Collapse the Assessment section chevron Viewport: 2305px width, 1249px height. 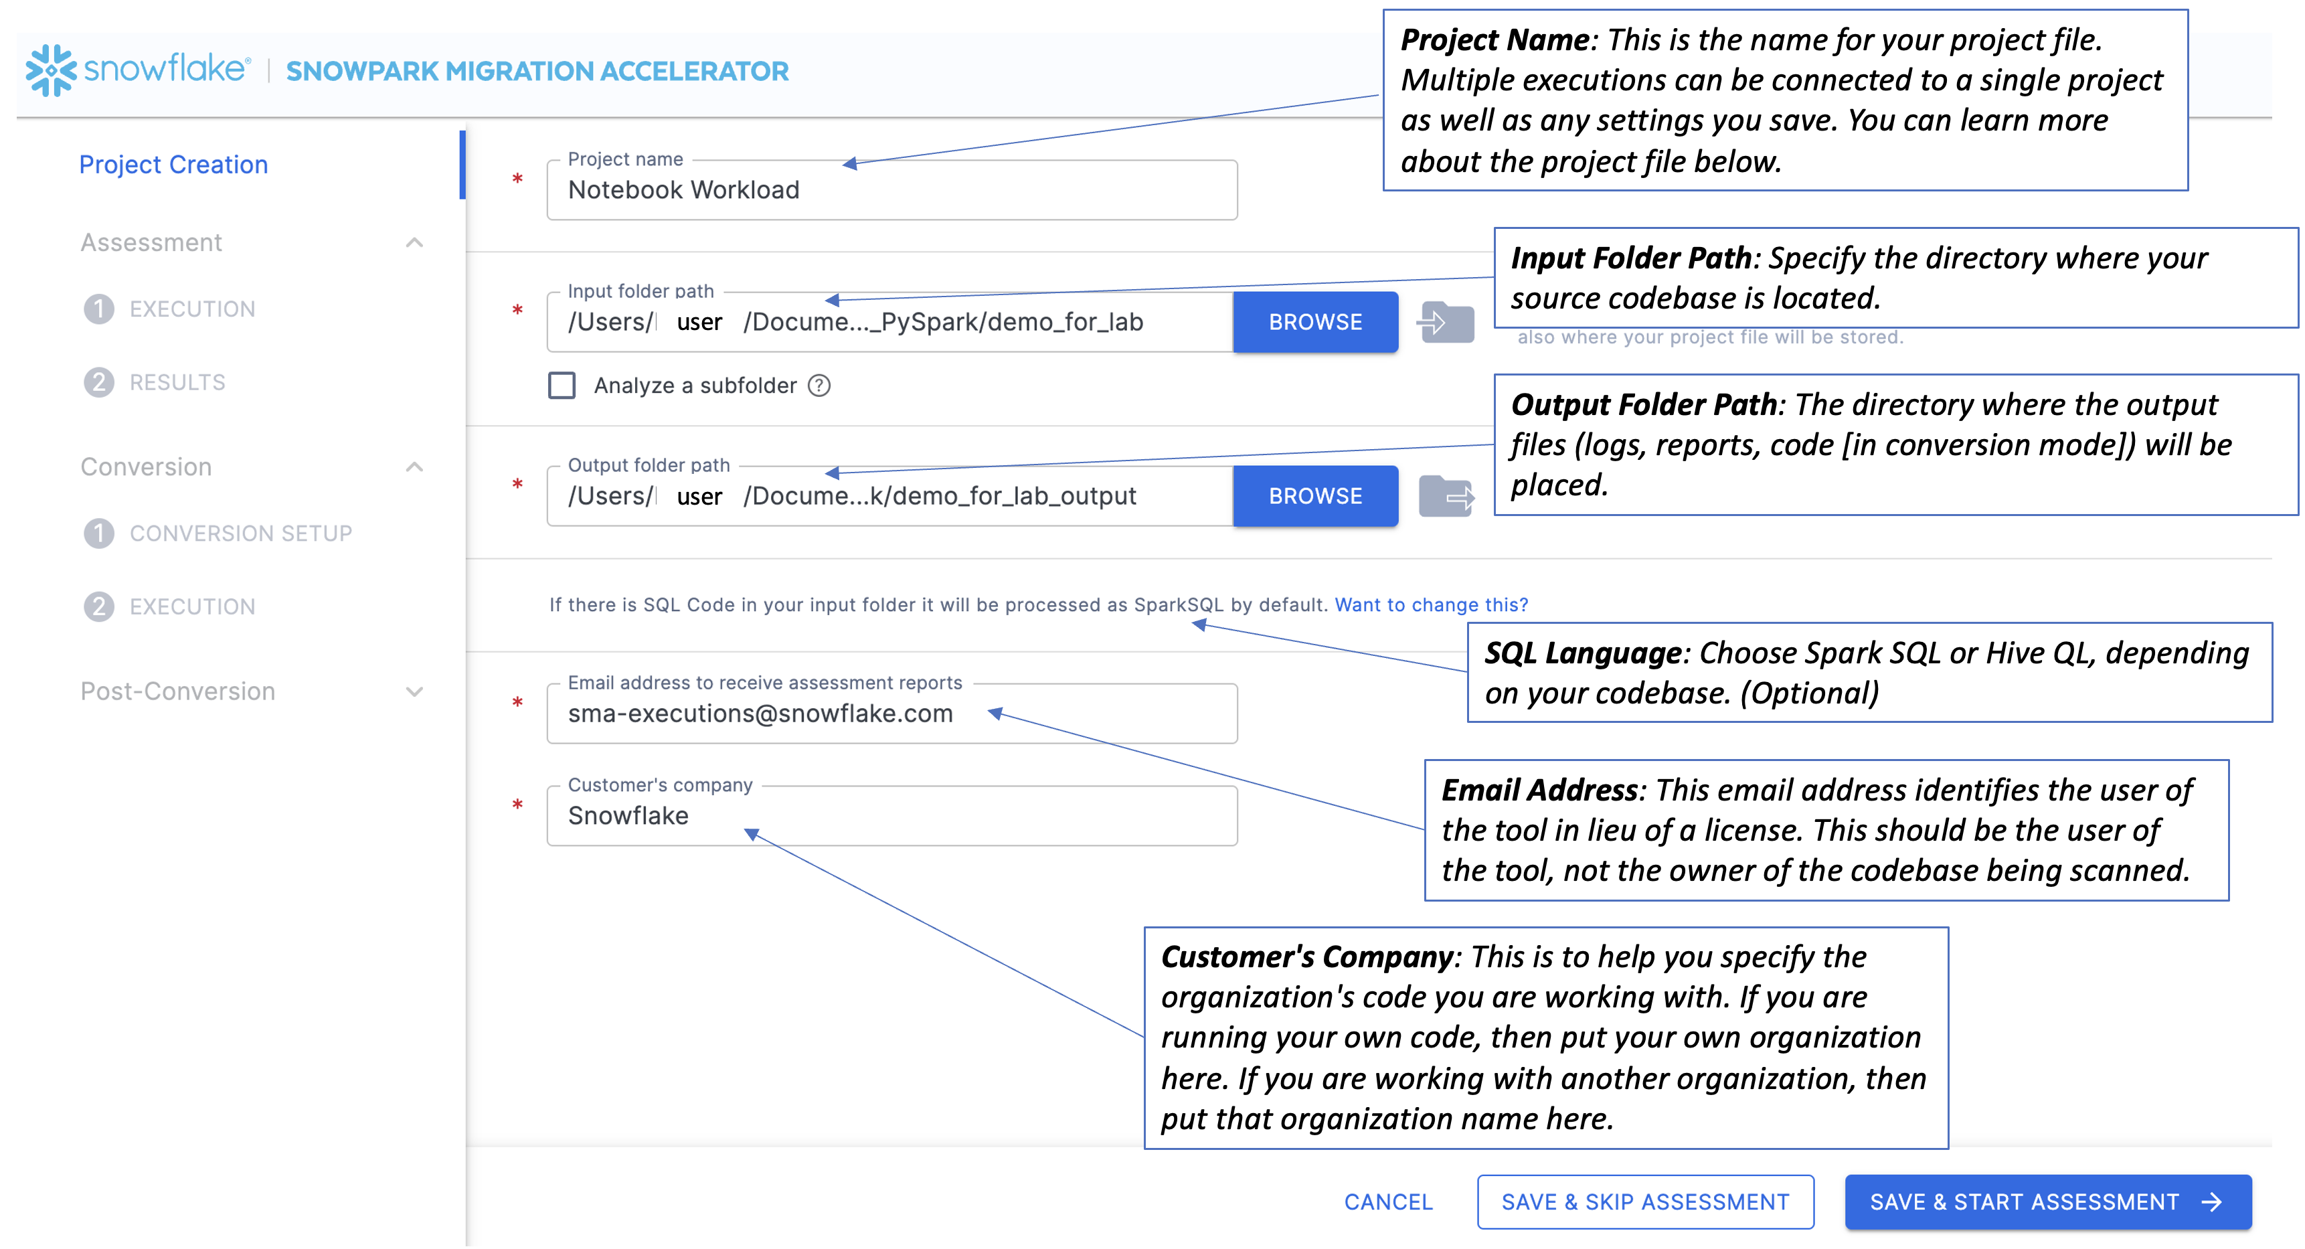414,242
